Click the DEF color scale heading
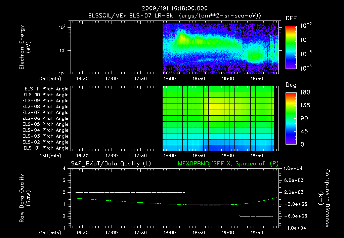Screen dimensions: 344x238 pyautogui.click(x=291, y=18)
